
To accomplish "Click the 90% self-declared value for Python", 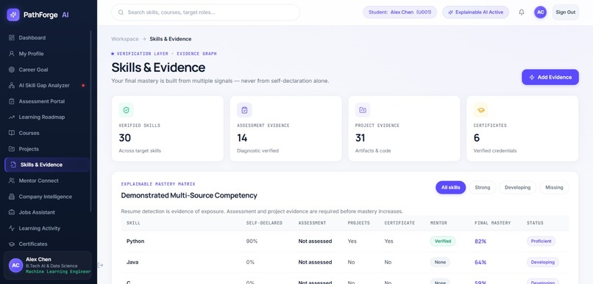I will tap(252, 241).
